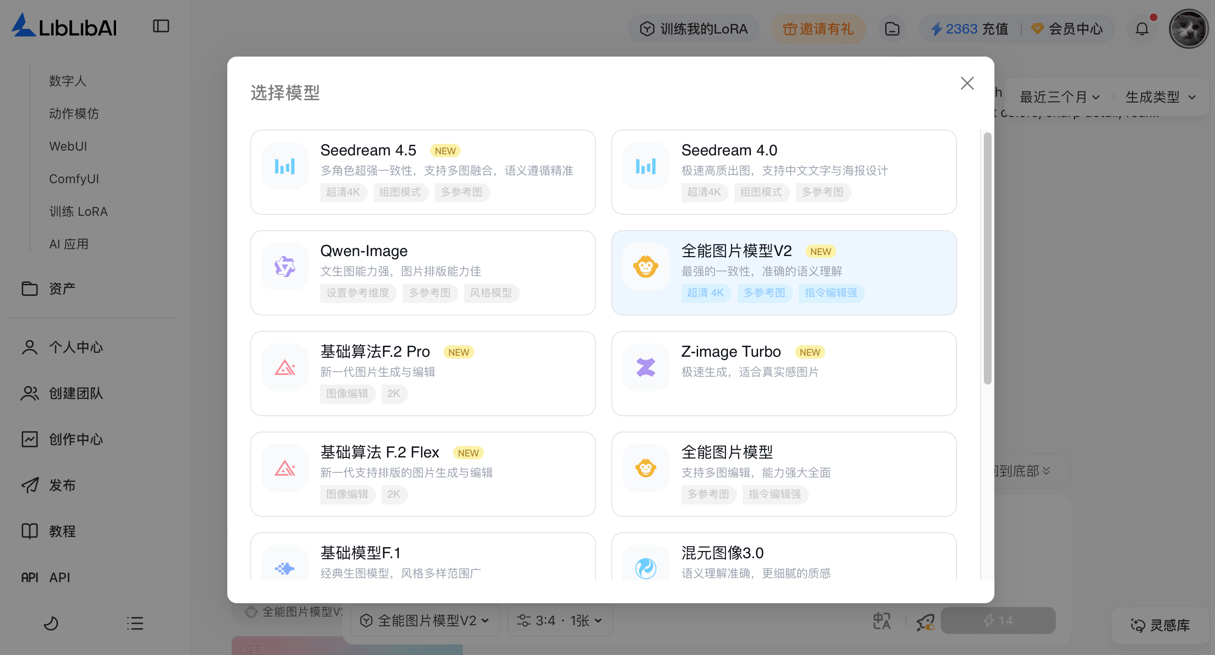The width and height of the screenshot is (1215, 655).
Task: Select Seedream 4.5 model name
Action: pyautogui.click(x=368, y=151)
